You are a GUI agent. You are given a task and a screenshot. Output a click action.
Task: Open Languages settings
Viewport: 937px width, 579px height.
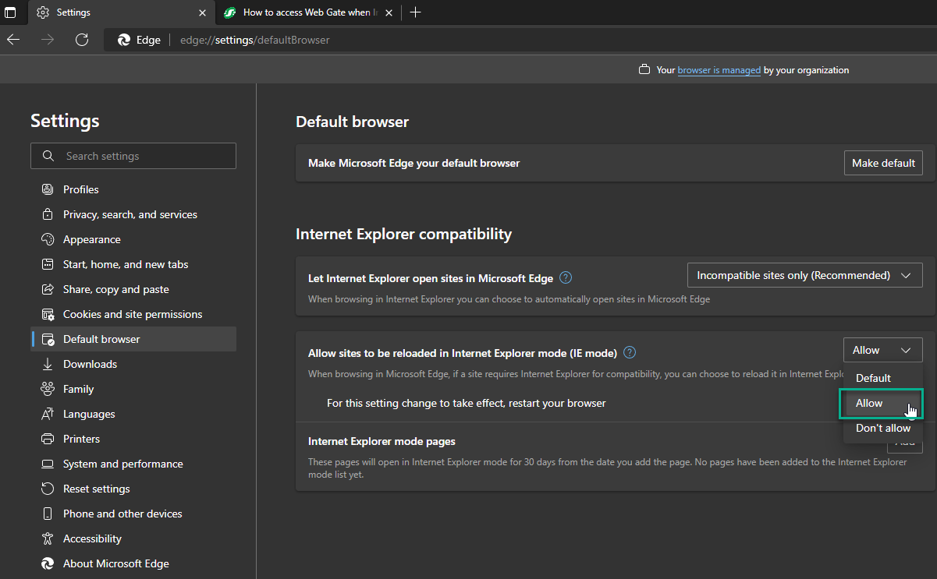pos(133,414)
